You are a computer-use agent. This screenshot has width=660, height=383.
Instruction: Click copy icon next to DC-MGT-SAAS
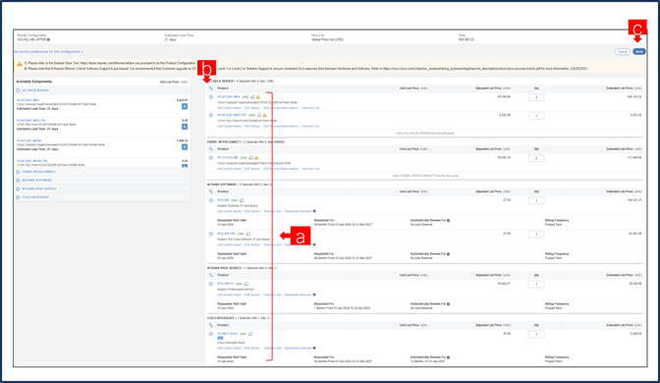250,334
